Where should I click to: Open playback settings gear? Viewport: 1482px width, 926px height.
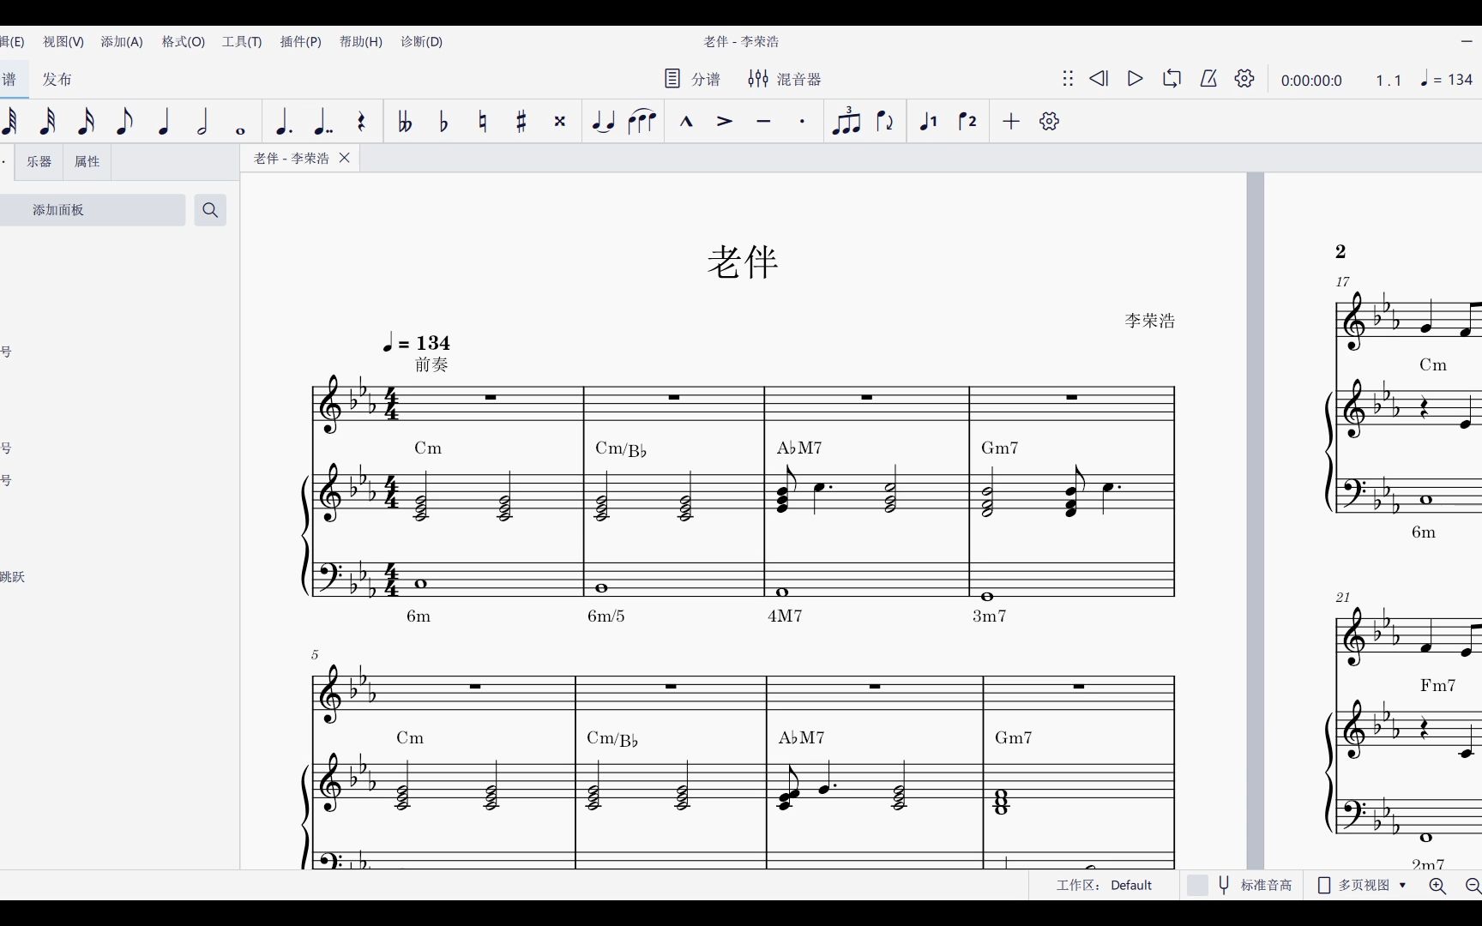click(x=1244, y=79)
